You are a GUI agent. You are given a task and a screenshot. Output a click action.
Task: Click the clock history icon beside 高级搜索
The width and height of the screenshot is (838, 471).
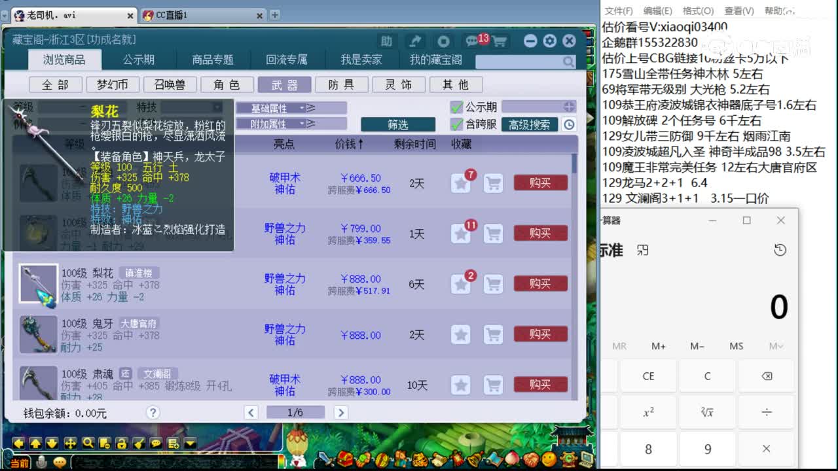coord(569,125)
